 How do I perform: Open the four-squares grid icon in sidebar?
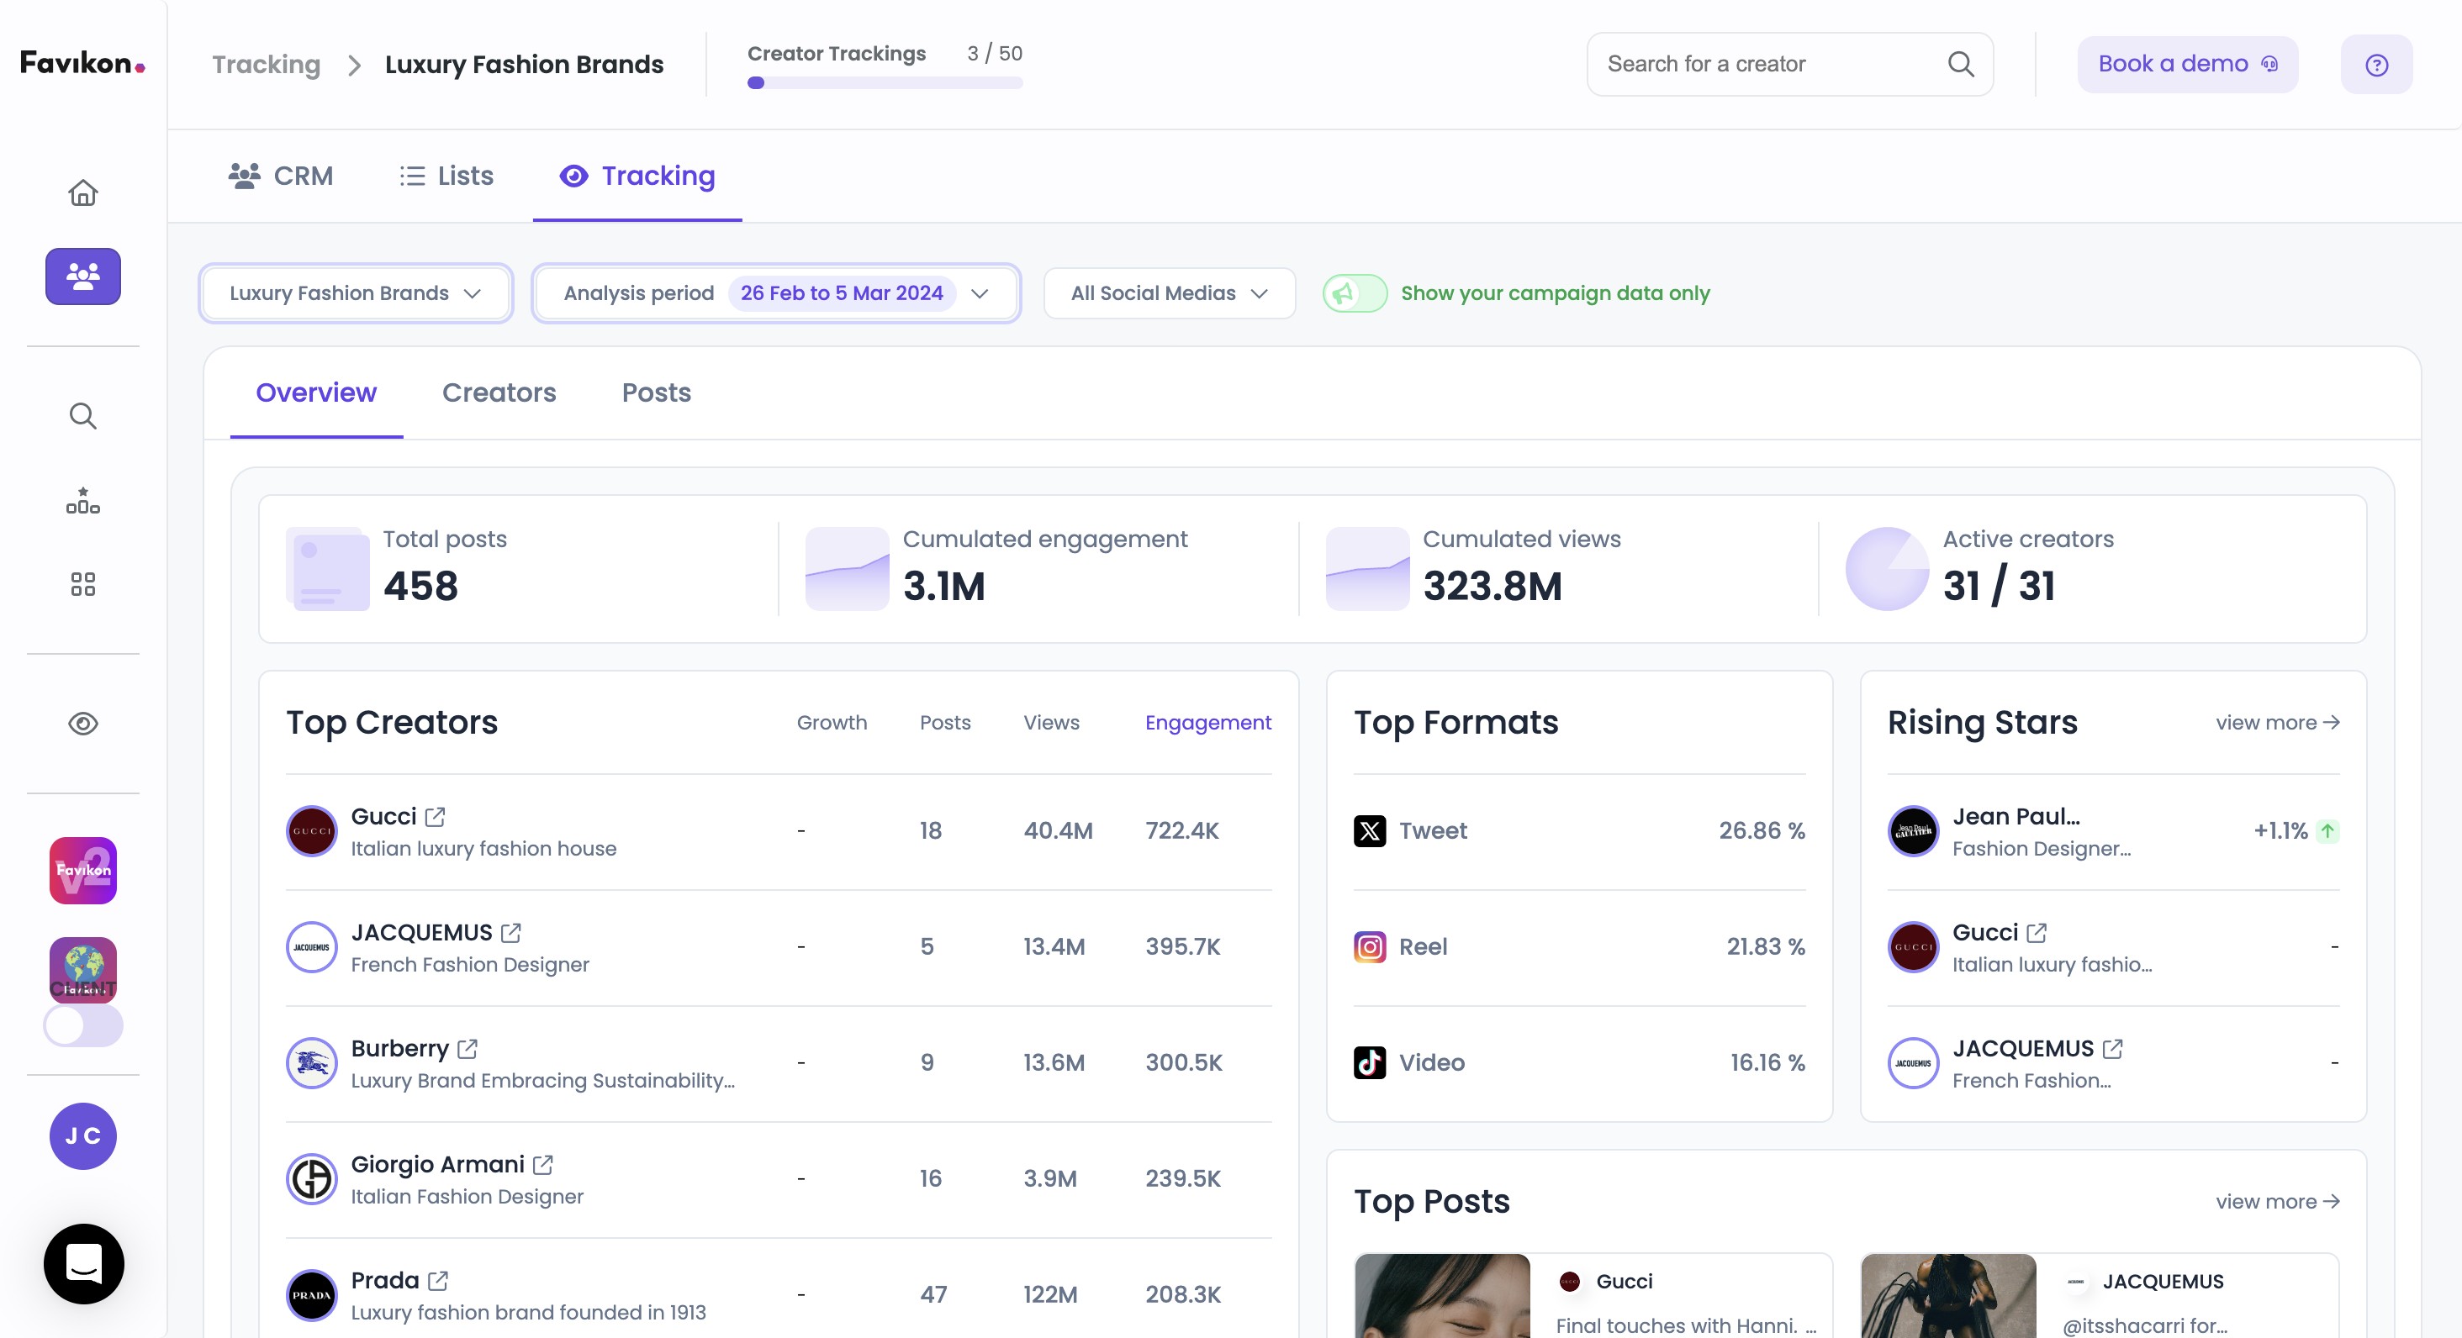[x=83, y=583]
